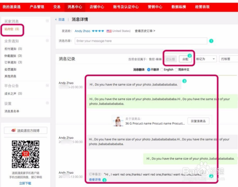Click 36 G Product name text
The height and width of the screenshot is (187, 238).
pos(155,123)
